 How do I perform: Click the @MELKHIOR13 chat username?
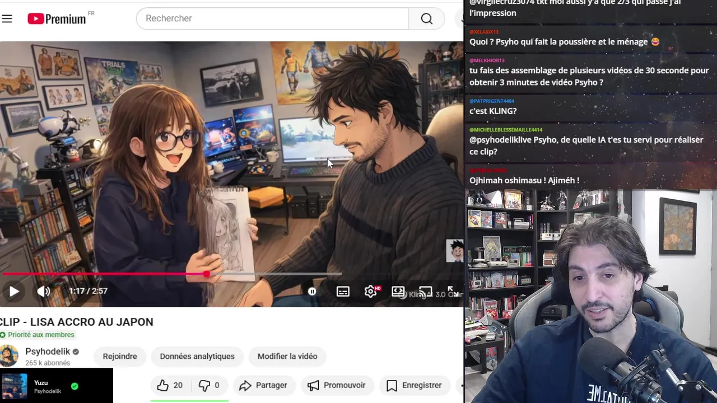pyautogui.click(x=487, y=60)
